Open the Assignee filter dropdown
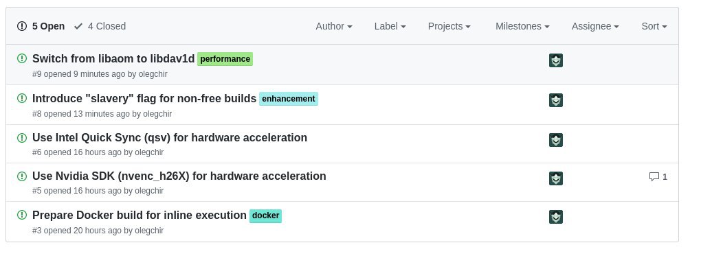 [595, 26]
